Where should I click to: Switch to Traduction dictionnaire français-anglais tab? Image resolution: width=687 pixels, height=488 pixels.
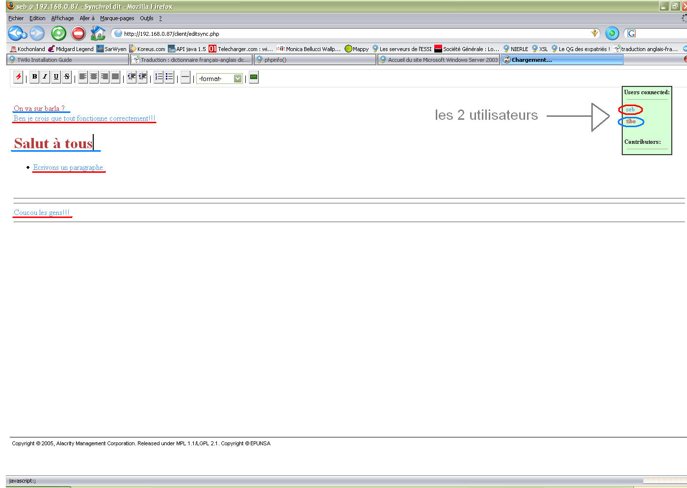[191, 59]
